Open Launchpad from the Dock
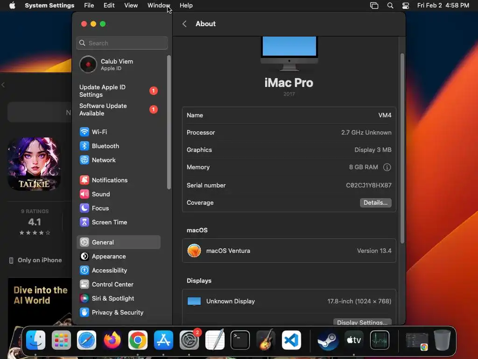 tap(61, 340)
